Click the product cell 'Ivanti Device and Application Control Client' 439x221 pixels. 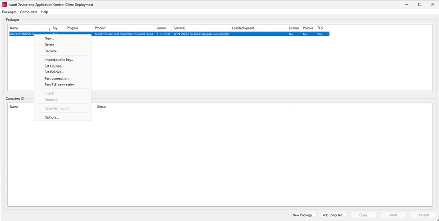(x=124, y=34)
